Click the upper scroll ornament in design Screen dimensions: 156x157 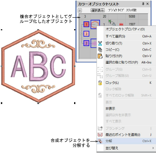(x=38, y=44)
